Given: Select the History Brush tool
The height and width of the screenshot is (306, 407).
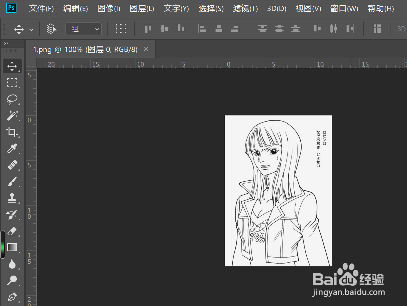Looking at the screenshot, I should pos(12,215).
